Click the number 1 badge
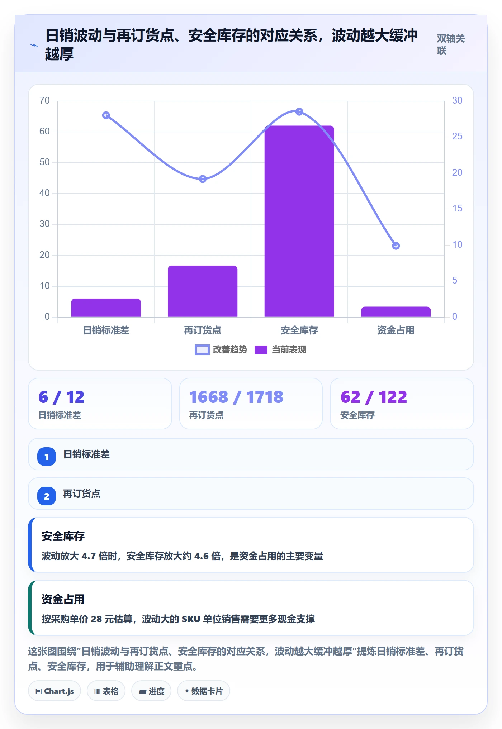Viewport: 502px width, 729px height. click(47, 457)
